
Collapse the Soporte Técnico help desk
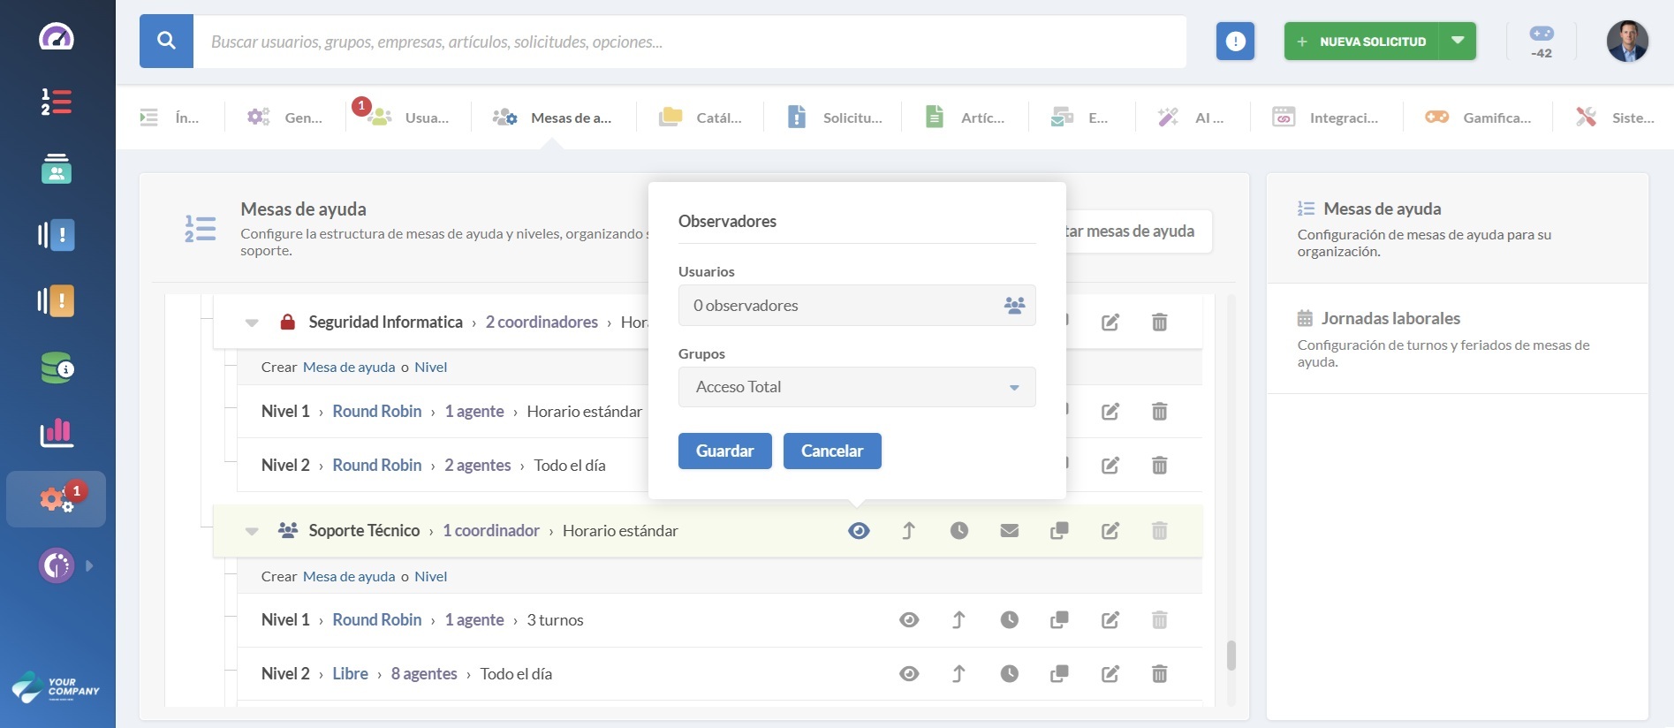(252, 531)
